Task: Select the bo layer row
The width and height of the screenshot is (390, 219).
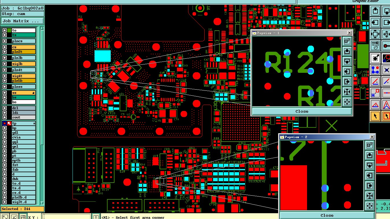Action: (23, 102)
